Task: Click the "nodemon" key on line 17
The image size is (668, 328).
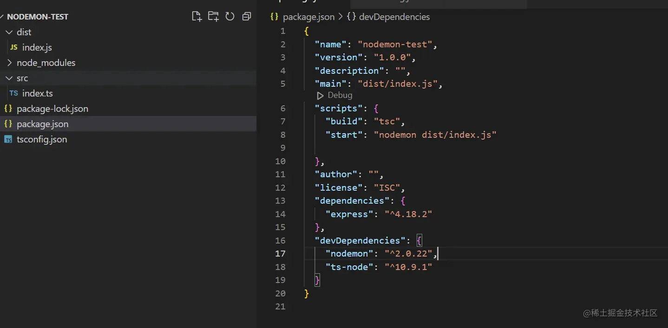Action: 349,253
